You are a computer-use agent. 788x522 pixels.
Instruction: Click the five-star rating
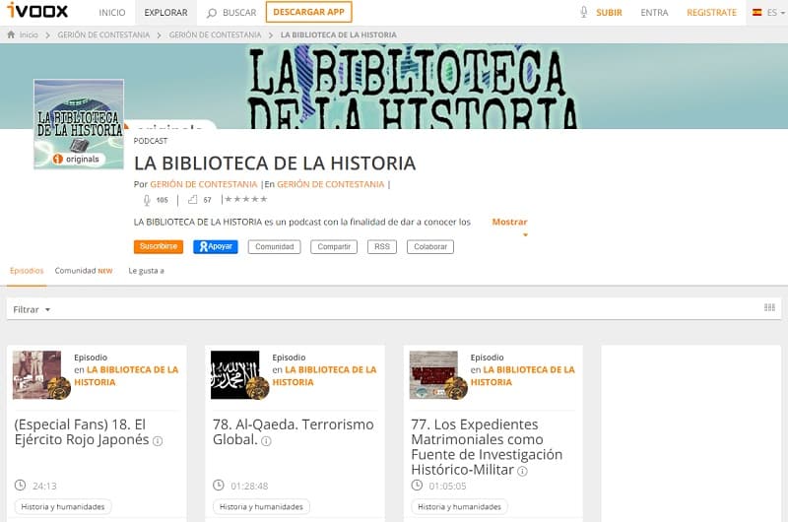pyautogui.click(x=245, y=199)
